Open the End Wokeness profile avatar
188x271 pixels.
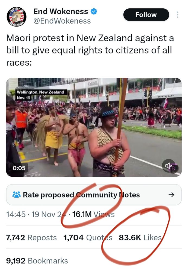[17, 17]
